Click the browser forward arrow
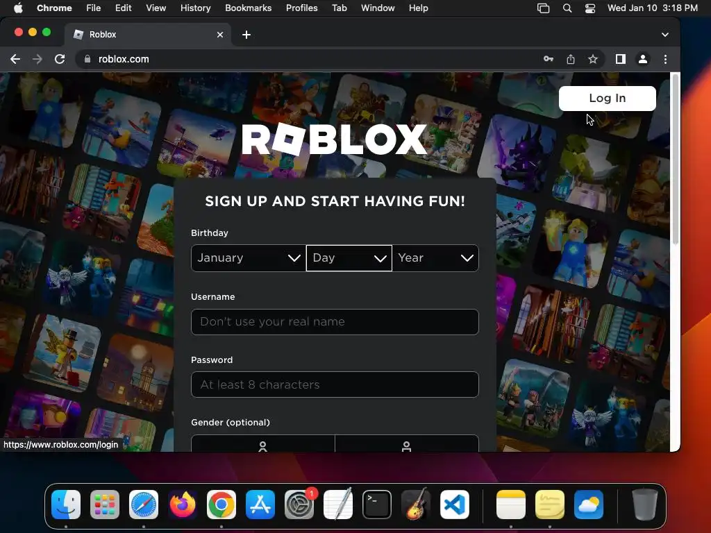711x533 pixels. (x=37, y=59)
